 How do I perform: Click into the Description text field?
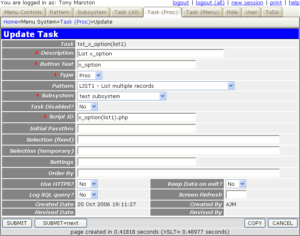pos(150,53)
